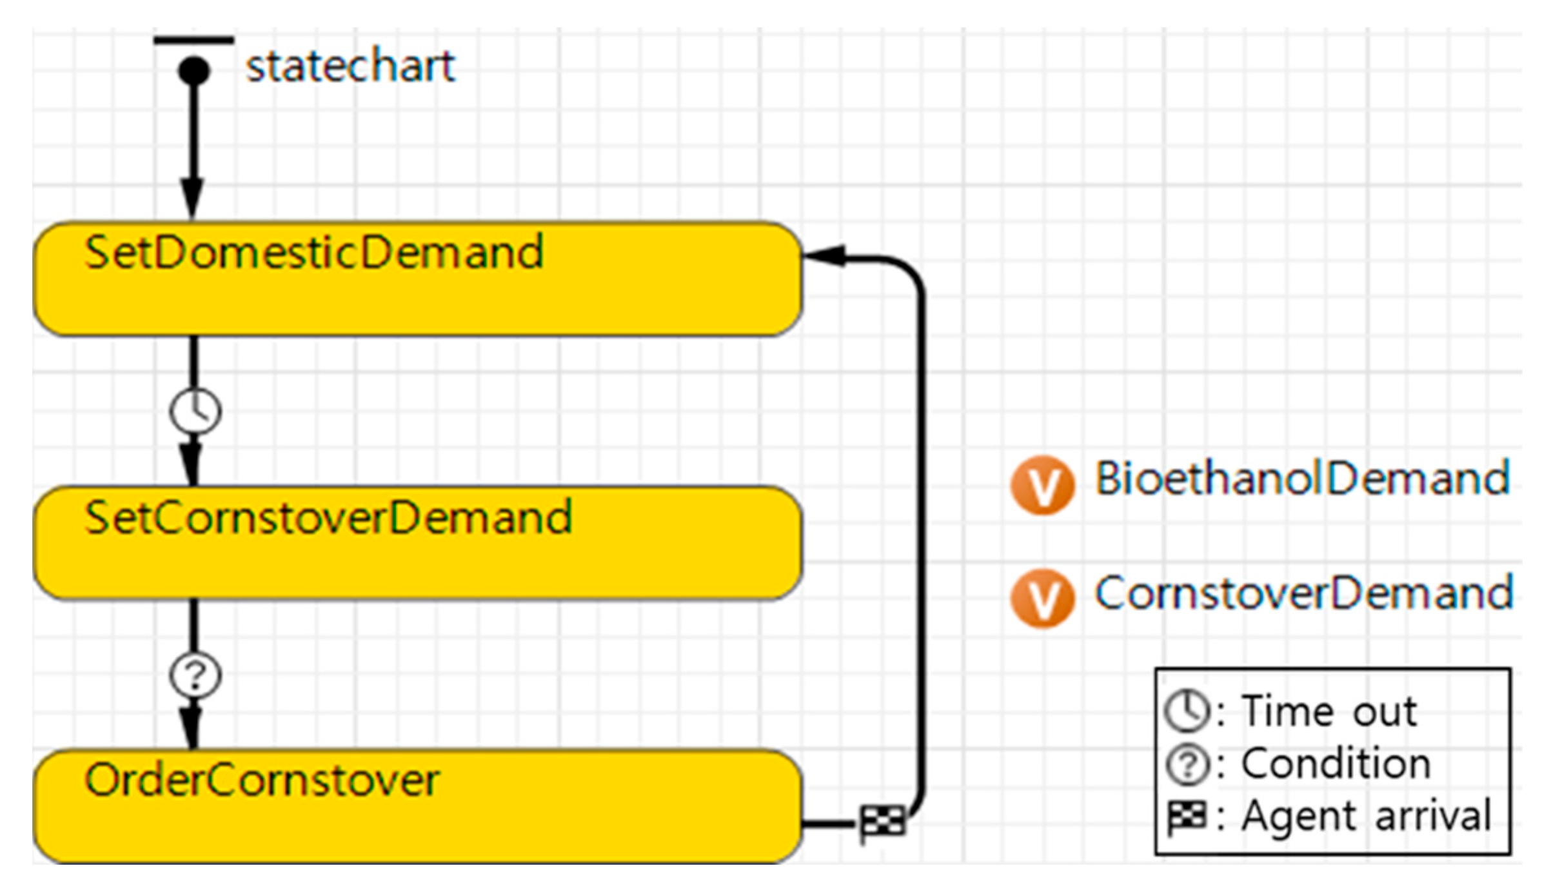
Task: Click the initial arrow below the entry point
Action: point(193,148)
